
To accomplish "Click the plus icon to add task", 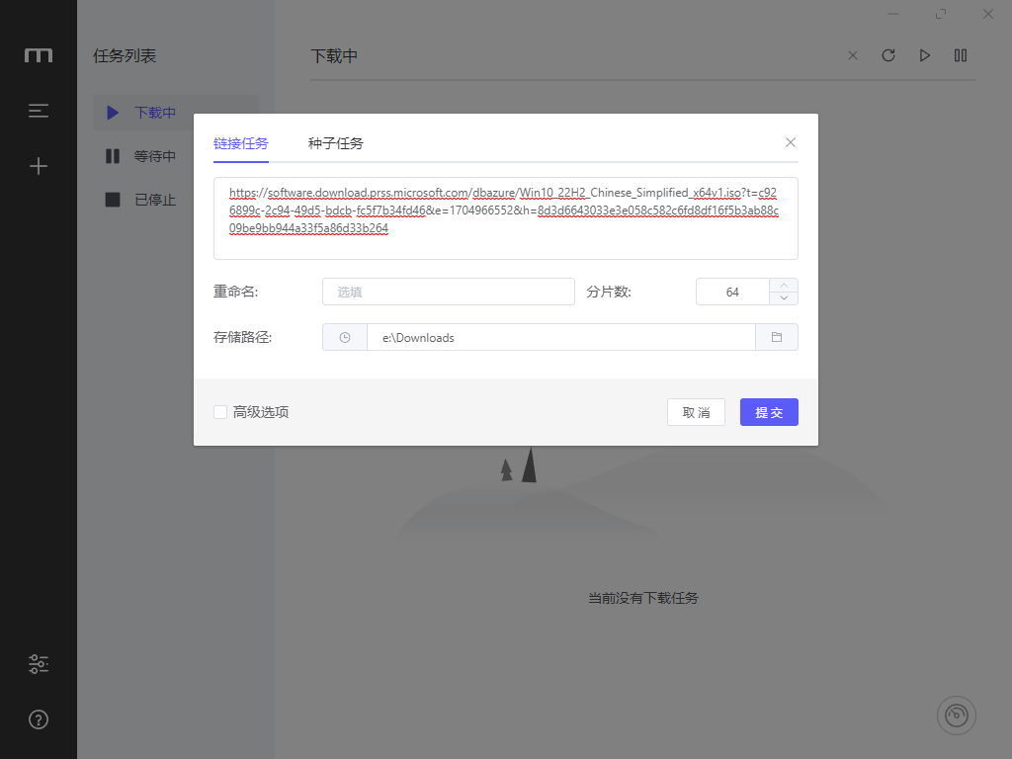I will click(x=39, y=166).
